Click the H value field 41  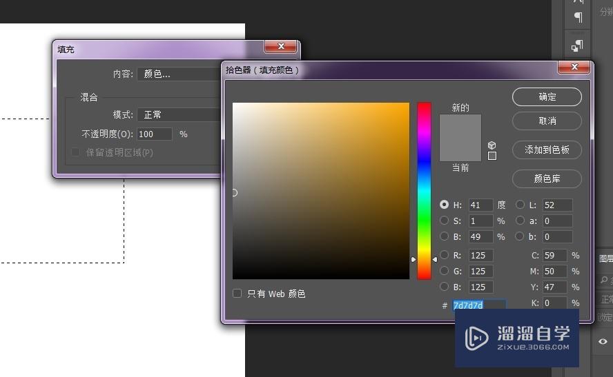[x=481, y=205]
